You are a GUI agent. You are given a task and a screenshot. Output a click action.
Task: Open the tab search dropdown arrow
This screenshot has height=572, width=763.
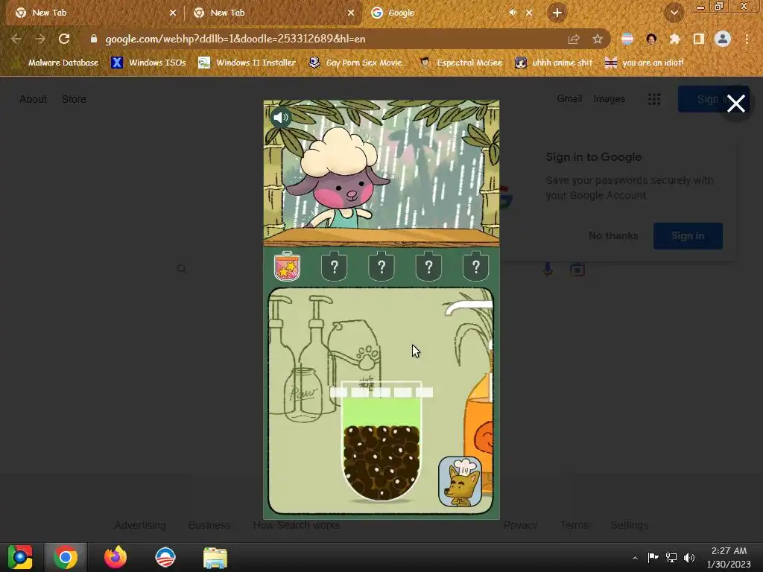pos(674,13)
